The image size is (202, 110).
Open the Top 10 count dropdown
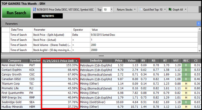[x=111, y=10]
